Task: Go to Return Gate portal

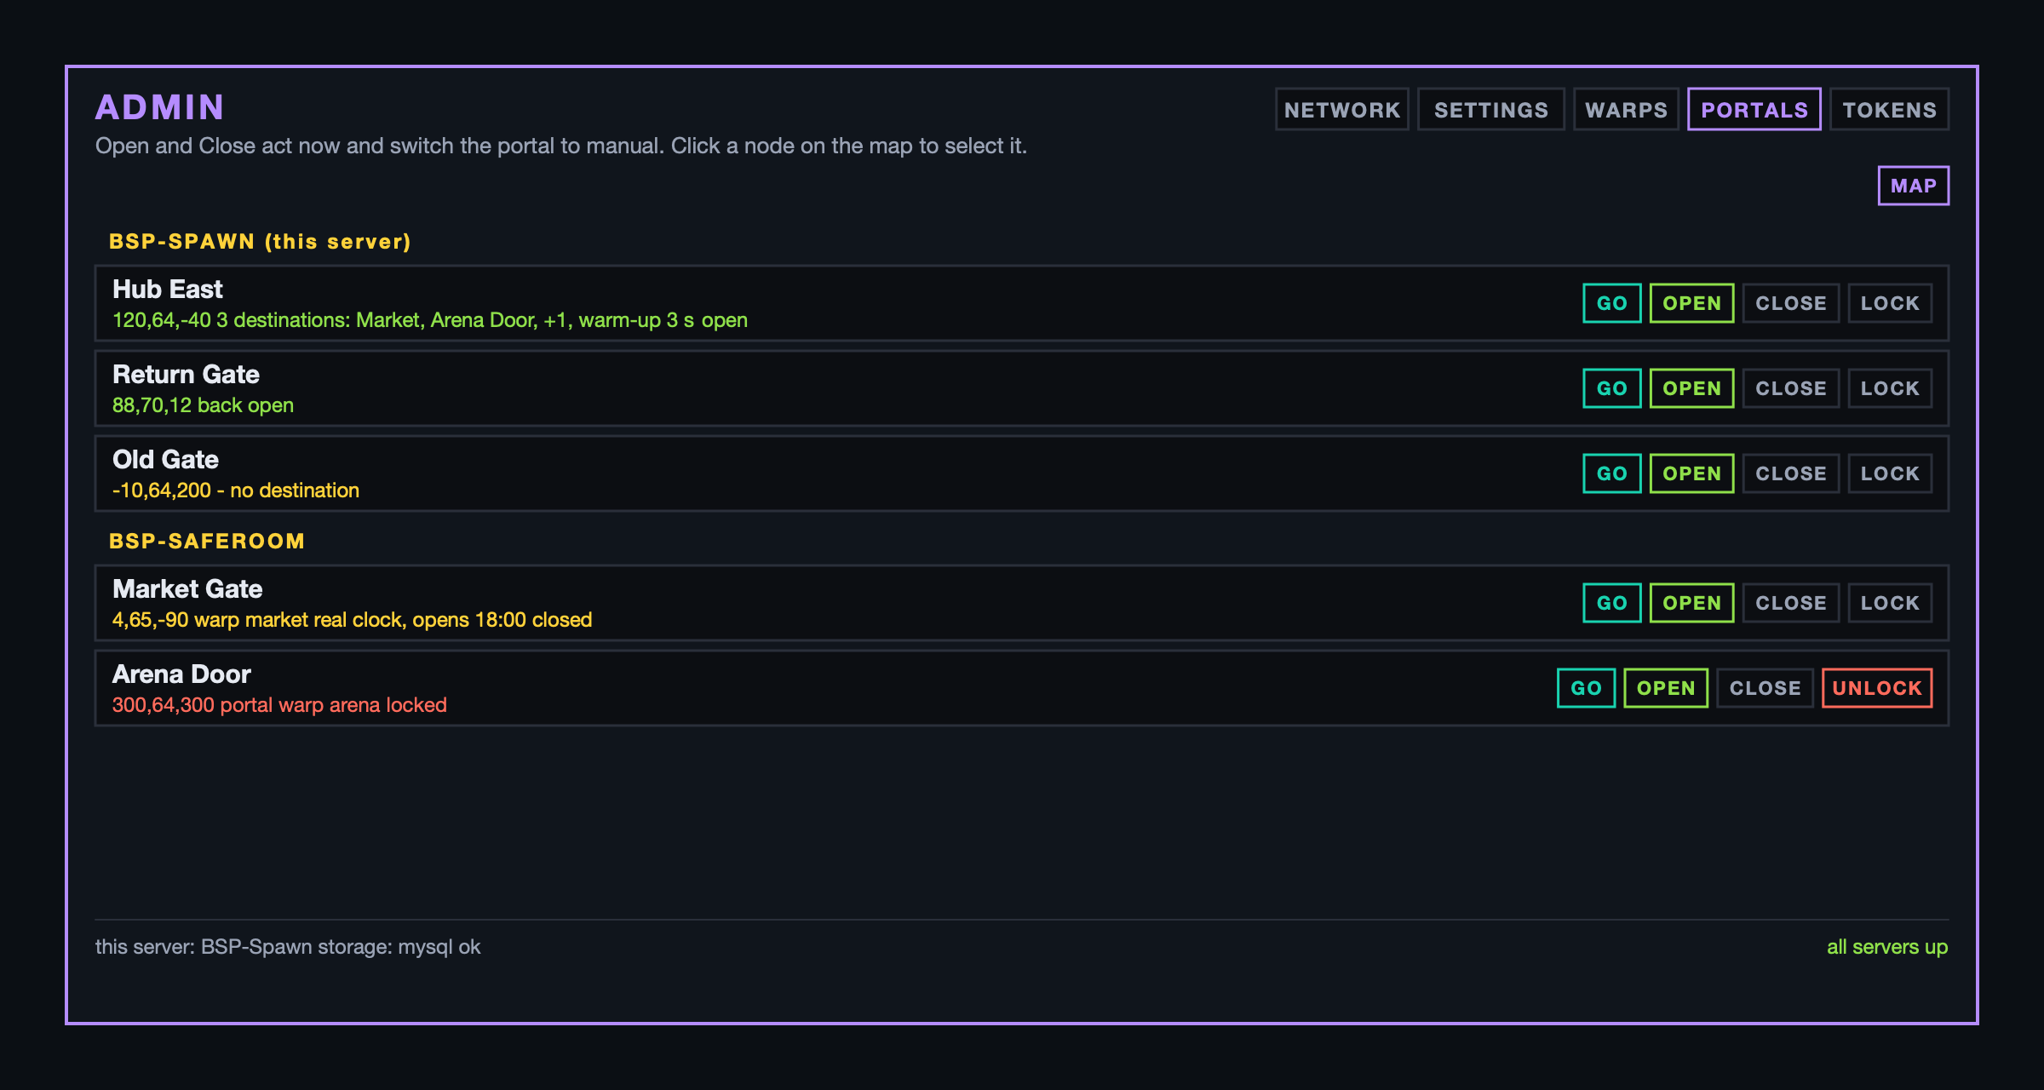Action: click(x=1612, y=388)
